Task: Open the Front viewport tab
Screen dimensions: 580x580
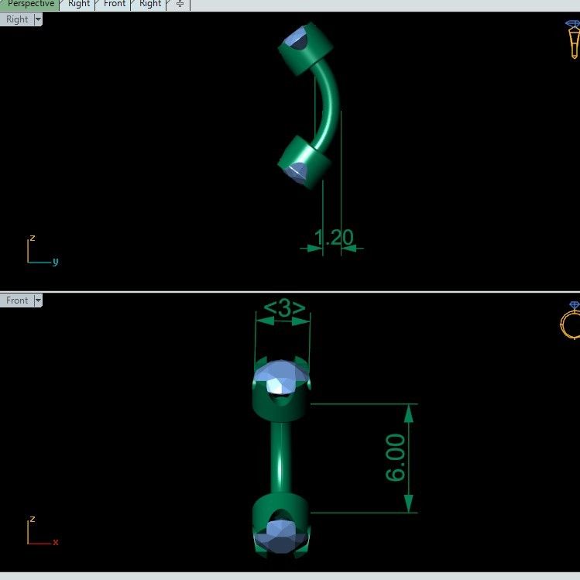Action: click(115, 4)
